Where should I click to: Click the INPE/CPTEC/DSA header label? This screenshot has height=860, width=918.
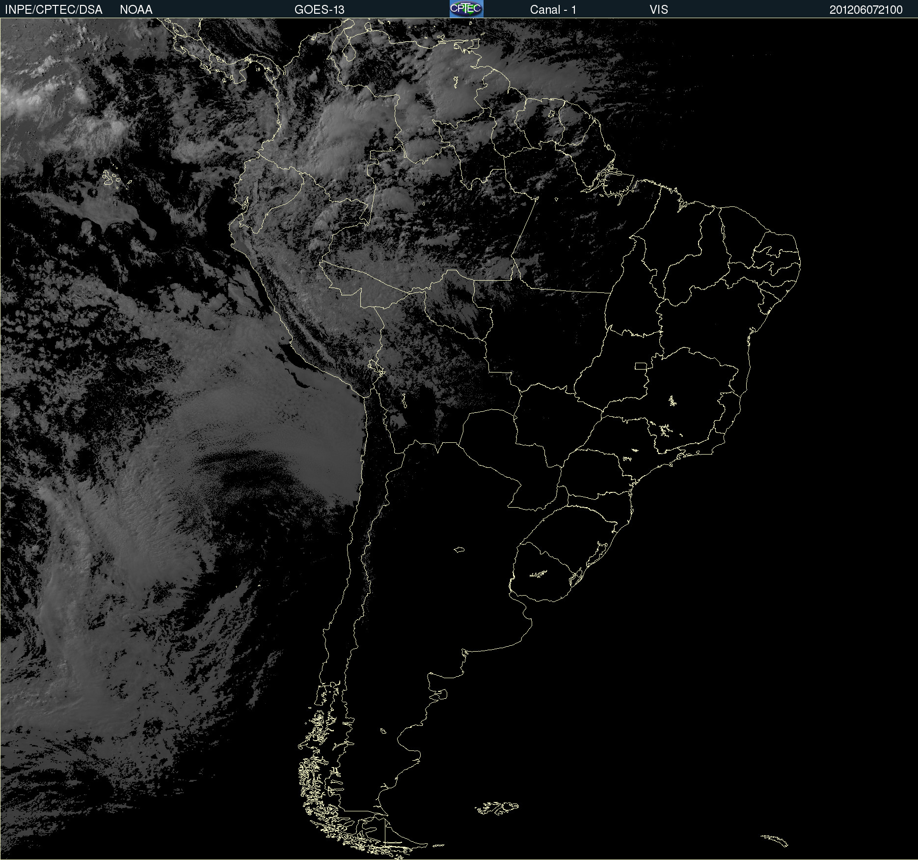coord(54,10)
